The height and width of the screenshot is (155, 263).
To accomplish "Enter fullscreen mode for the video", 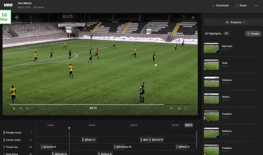I will (x=186, y=109).
